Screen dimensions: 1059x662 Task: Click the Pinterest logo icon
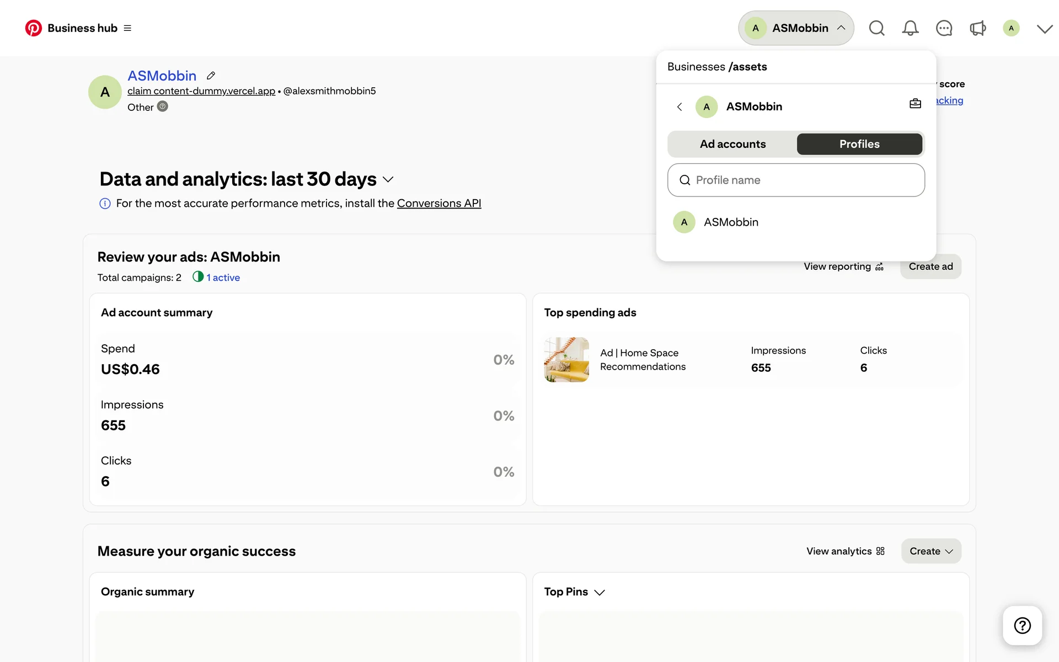click(x=34, y=28)
